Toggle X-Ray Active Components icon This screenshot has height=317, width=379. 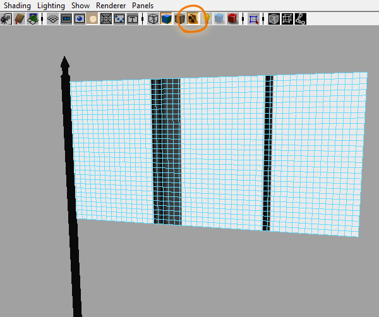[287, 19]
